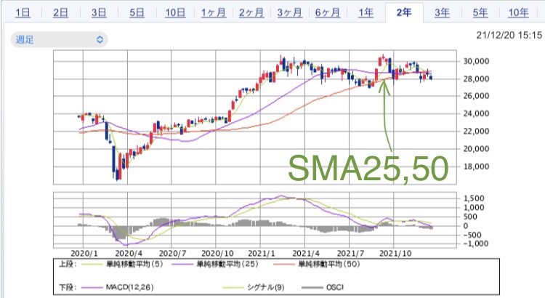The width and height of the screenshot is (545, 298).
Task: Click the 下段 legend row label
Action: pos(68,288)
